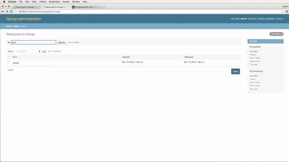
Task: Switch to The Django admin site tab
Action: [85, 7]
